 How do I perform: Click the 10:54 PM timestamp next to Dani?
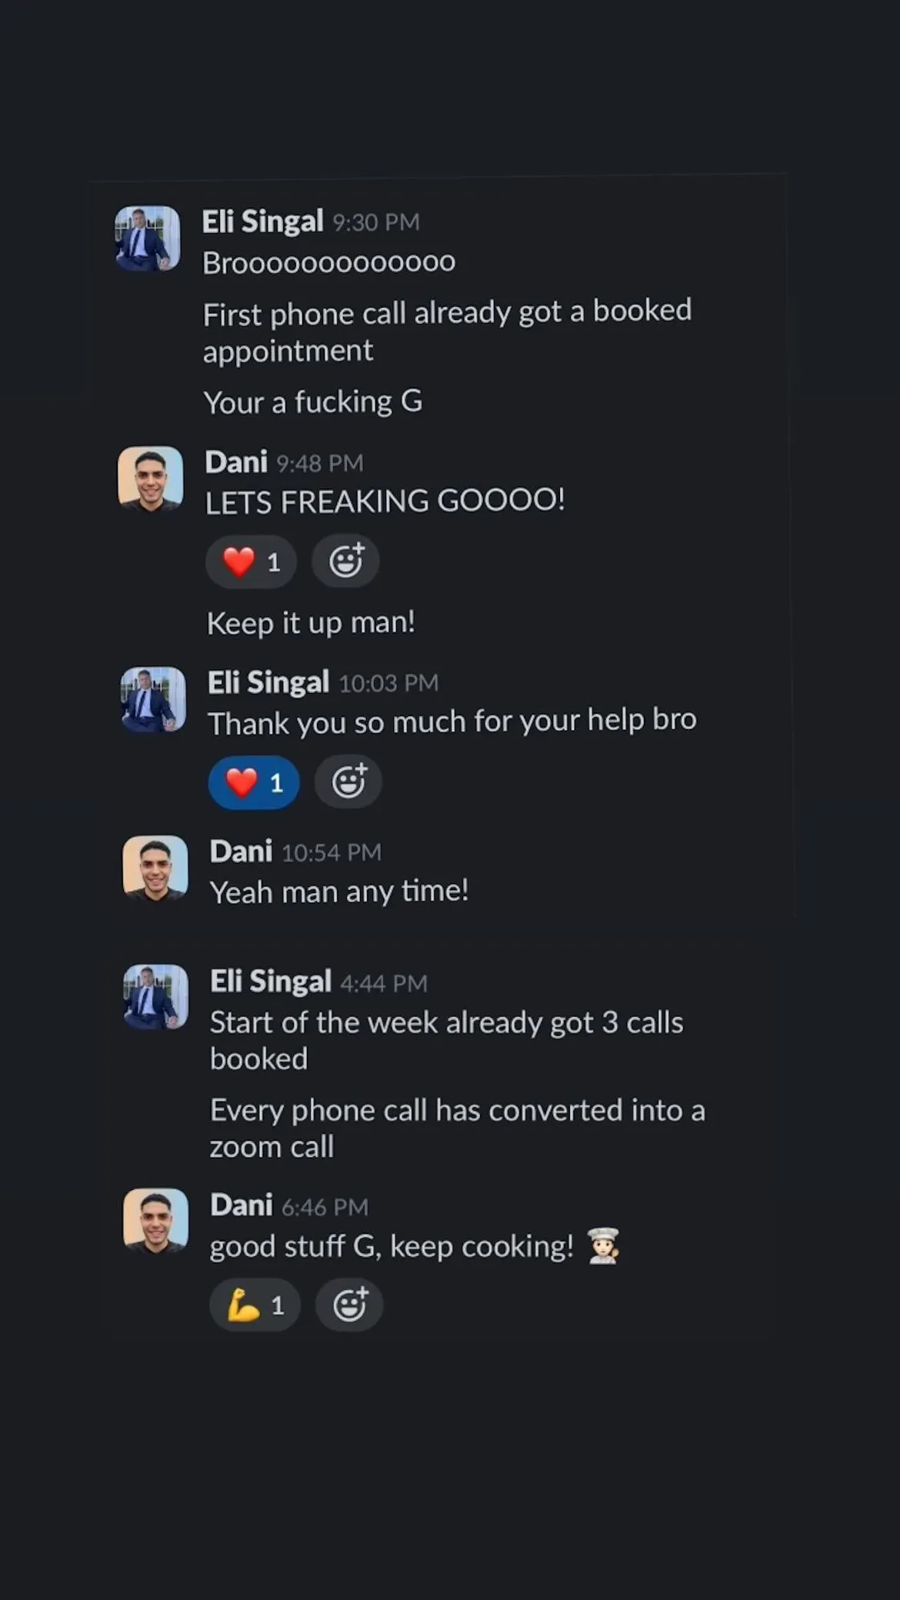pyautogui.click(x=332, y=852)
